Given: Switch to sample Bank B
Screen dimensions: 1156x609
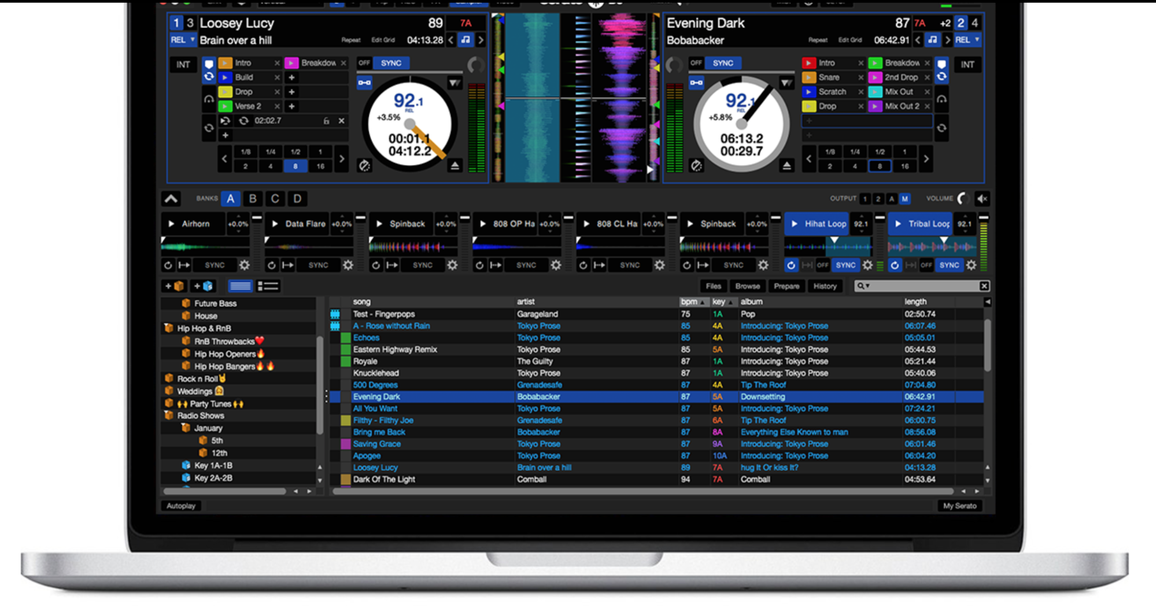Looking at the screenshot, I should (x=253, y=198).
